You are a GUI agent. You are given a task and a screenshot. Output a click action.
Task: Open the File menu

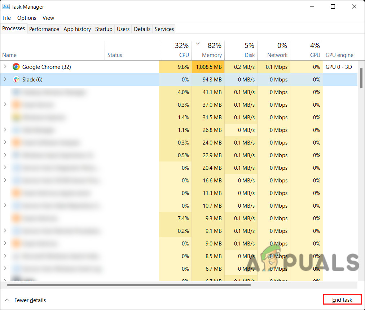[x=6, y=18]
